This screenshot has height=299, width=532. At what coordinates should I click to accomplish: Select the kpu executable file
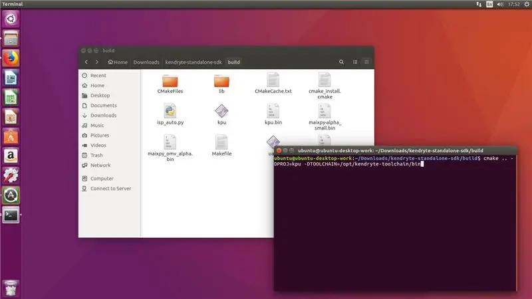coord(221,114)
